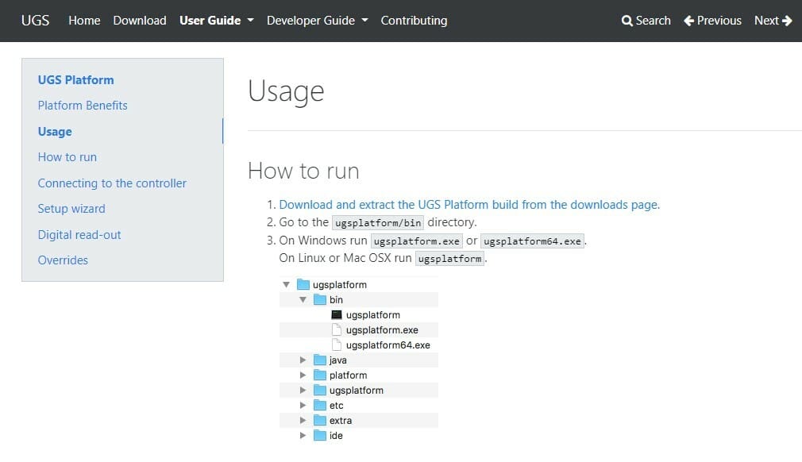The width and height of the screenshot is (802, 462).
Task: Click the bin folder icon
Action: [320, 299]
